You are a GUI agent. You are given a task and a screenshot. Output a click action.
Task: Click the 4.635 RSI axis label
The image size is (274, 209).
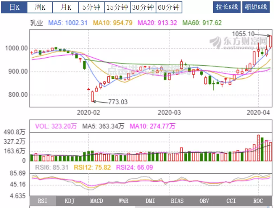point(18,196)
